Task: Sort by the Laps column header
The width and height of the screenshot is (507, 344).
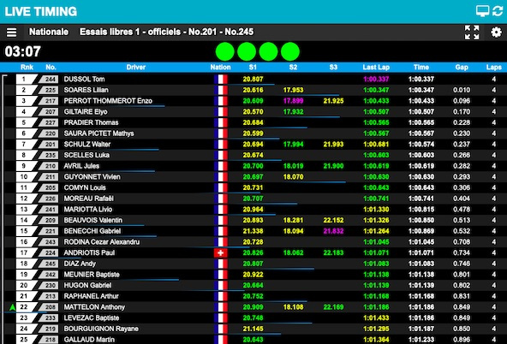Action: (x=494, y=68)
